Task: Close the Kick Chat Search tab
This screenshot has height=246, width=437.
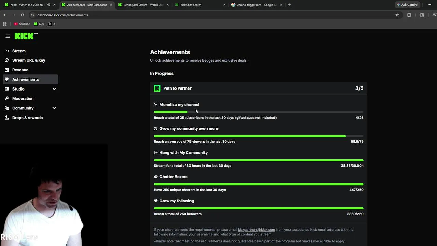Action: pyautogui.click(x=224, y=5)
